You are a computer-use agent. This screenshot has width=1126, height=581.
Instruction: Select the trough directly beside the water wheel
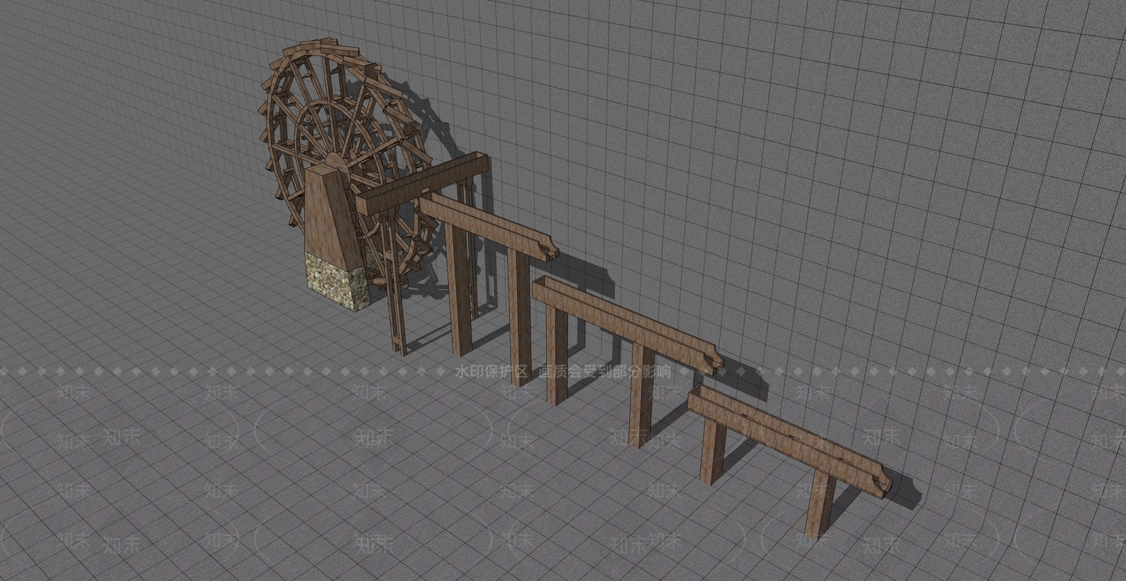(421, 182)
